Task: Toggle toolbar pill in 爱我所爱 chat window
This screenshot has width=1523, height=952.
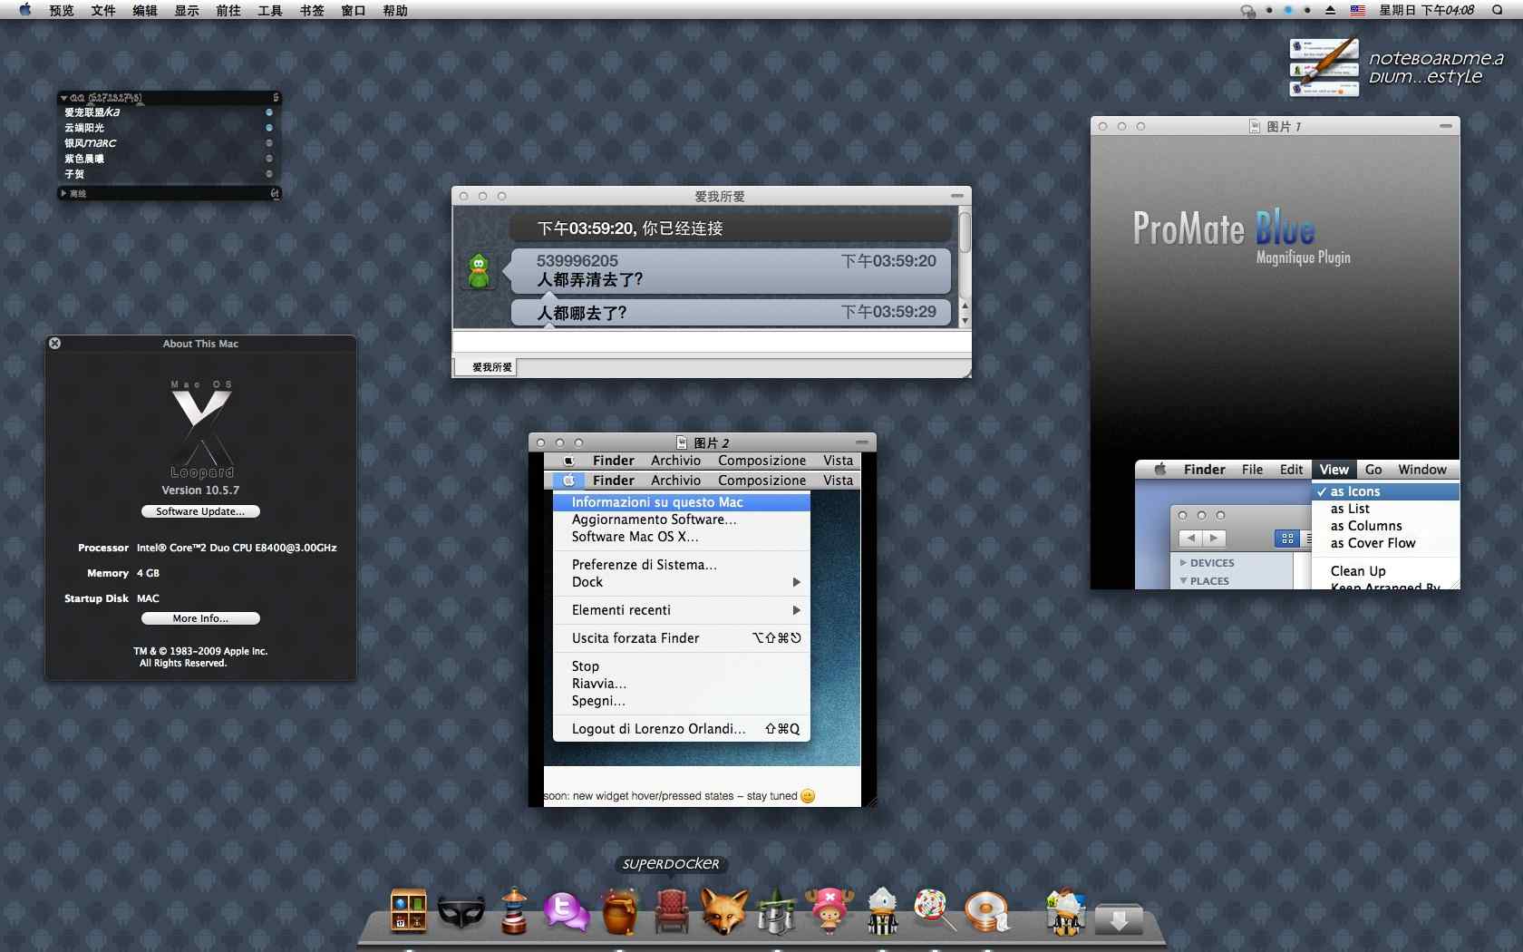Action: click(x=956, y=196)
